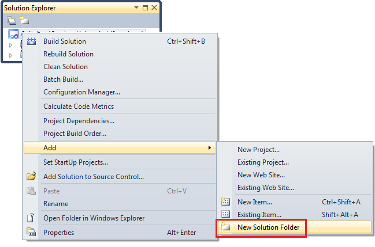The width and height of the screenshot is (375, 247).
Task: Expand the first project tree node
Action: coord(10,45)
